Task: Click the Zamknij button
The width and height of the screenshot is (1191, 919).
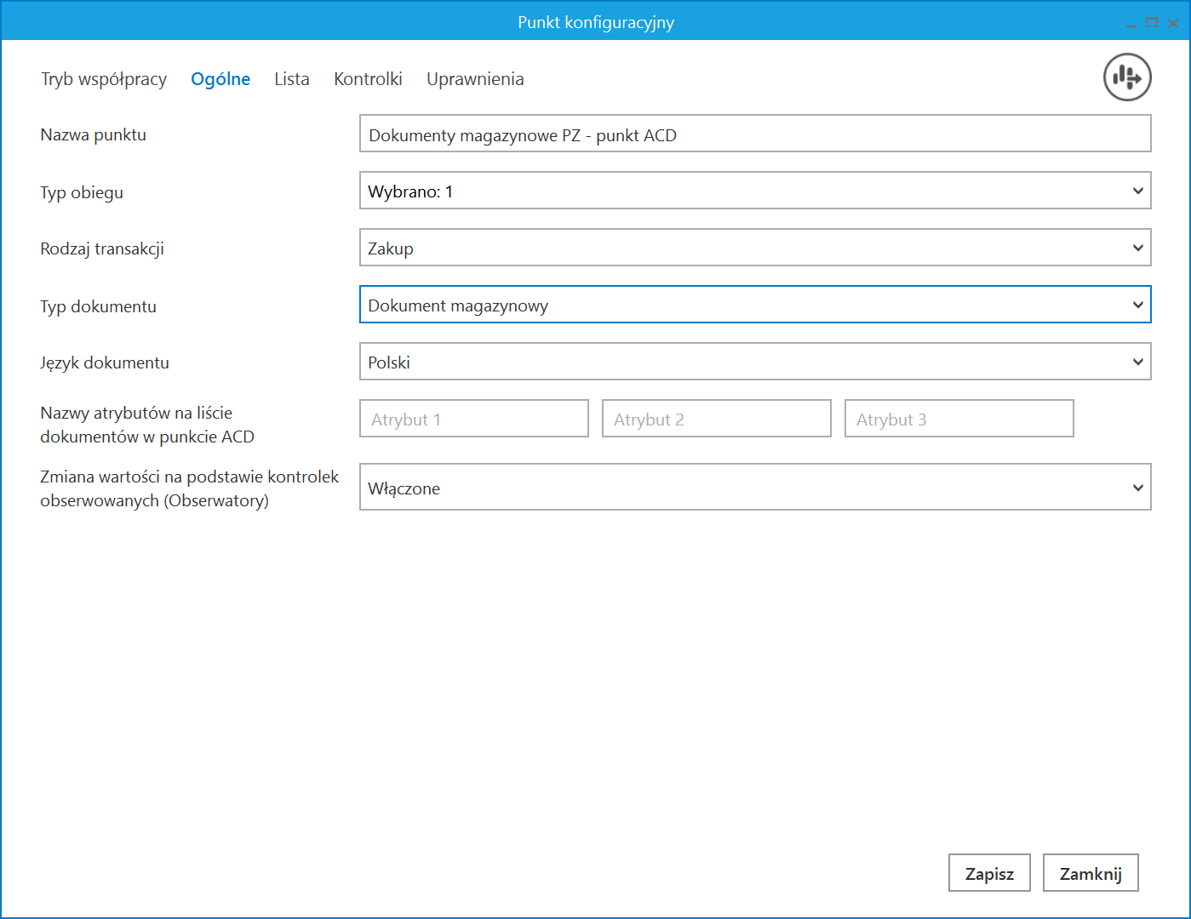Action: coord(1090,874)
